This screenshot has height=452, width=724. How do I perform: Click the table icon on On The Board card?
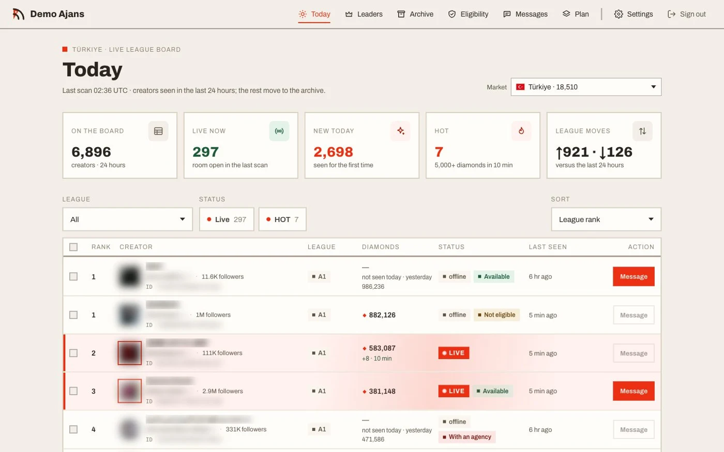(x=158, y=131)
